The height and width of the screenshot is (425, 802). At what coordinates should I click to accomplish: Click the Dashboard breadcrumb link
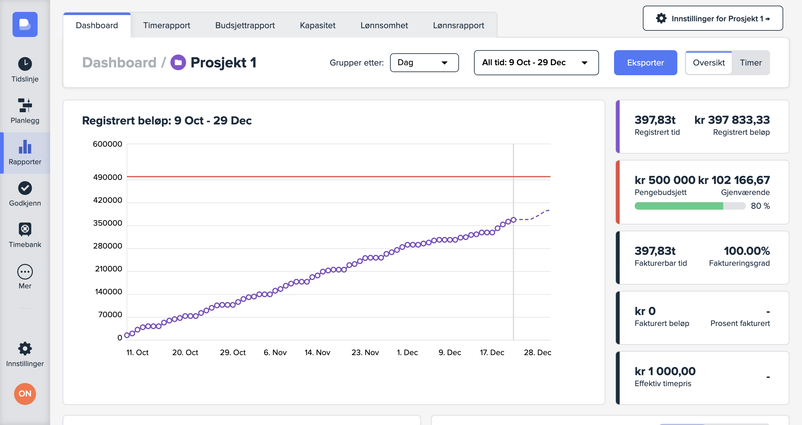(x=119, y=62)
